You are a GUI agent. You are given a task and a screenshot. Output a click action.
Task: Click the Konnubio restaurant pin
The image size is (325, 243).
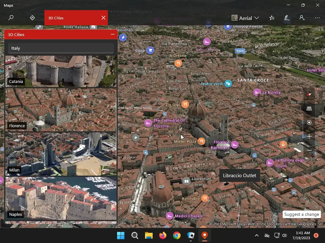pyautogui.click(x=205, y=198)
